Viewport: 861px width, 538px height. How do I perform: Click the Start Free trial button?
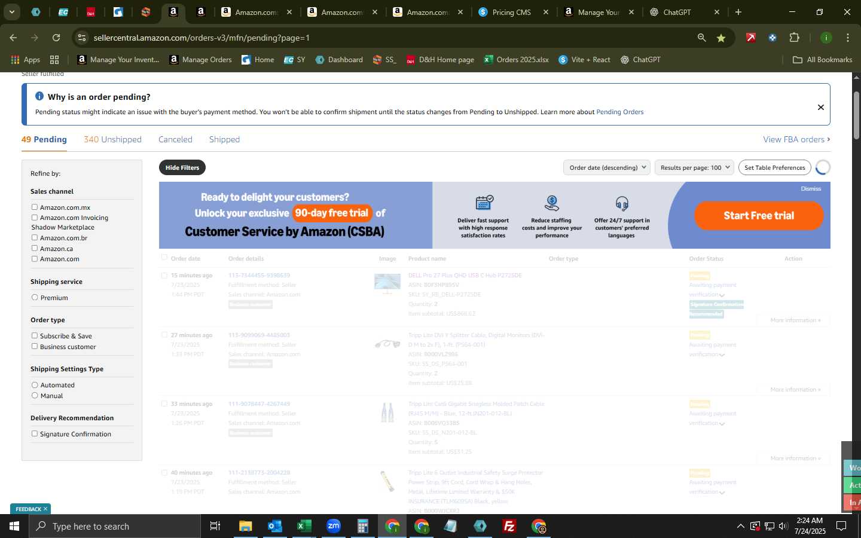(759, 216)
